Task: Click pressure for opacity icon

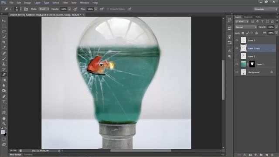Action: tap(75, 9)
